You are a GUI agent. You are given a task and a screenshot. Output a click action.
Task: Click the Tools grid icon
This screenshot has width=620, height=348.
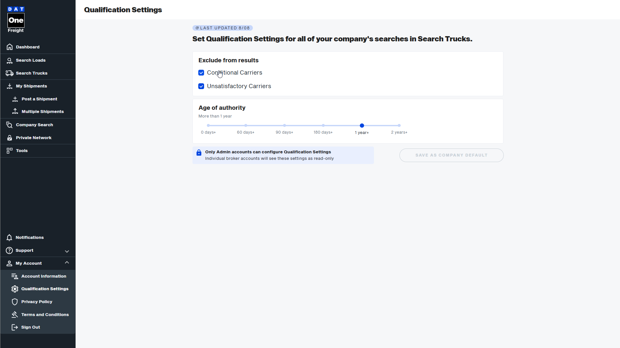tap(10, 151)
